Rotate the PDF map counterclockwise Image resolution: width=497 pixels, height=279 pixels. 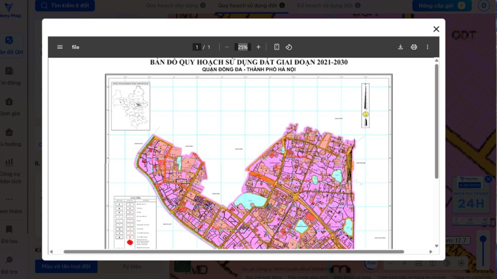[289, 47]
